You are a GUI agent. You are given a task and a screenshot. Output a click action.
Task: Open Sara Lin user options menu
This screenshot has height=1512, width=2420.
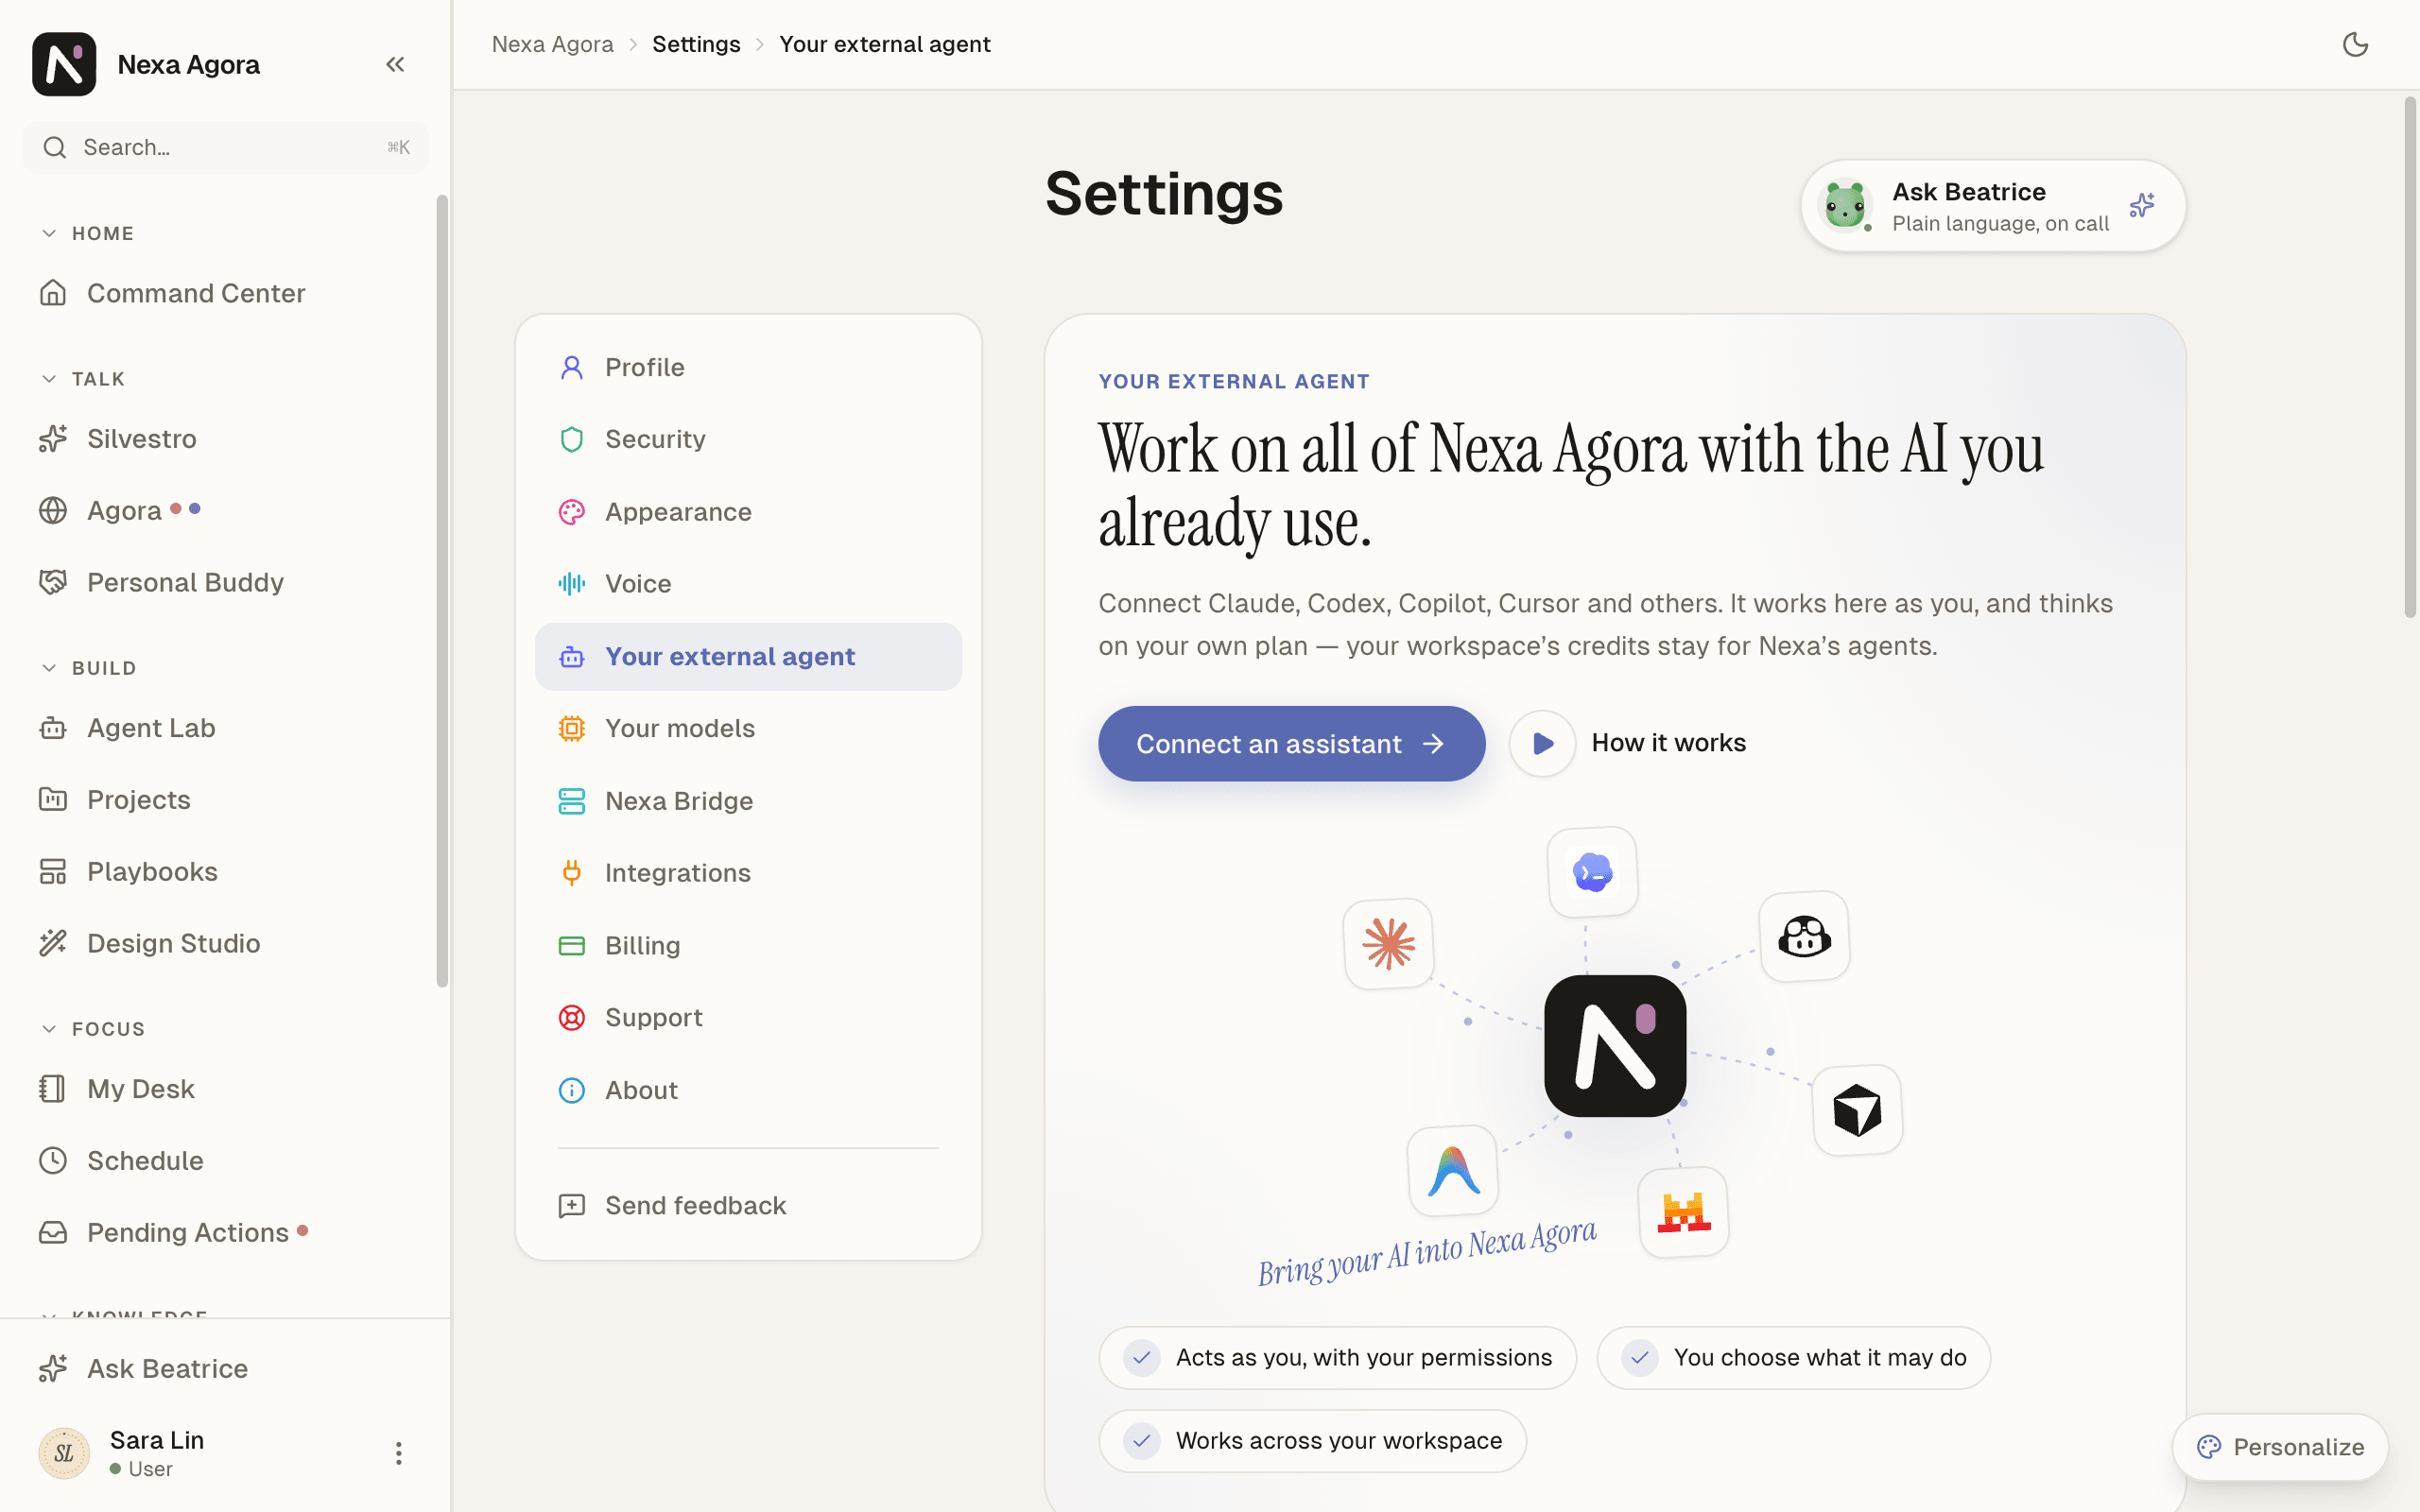click(x=398, y=1453)
